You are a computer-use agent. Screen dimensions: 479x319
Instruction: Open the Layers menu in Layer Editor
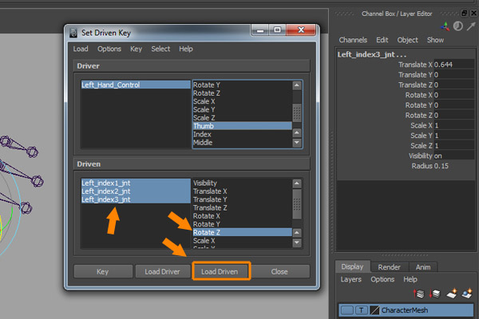[351, 279]
